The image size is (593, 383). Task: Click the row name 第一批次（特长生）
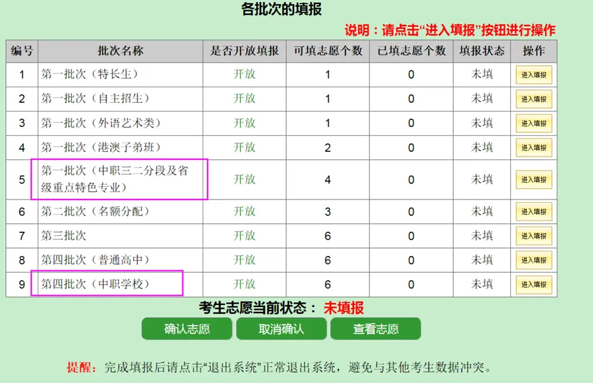click(x=90, y=74)
